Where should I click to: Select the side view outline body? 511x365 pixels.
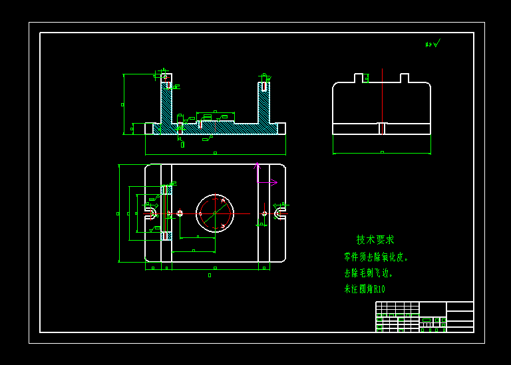382,104
